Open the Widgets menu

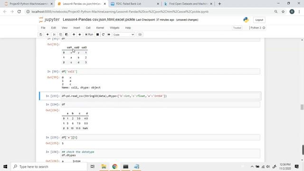(114, 28)
